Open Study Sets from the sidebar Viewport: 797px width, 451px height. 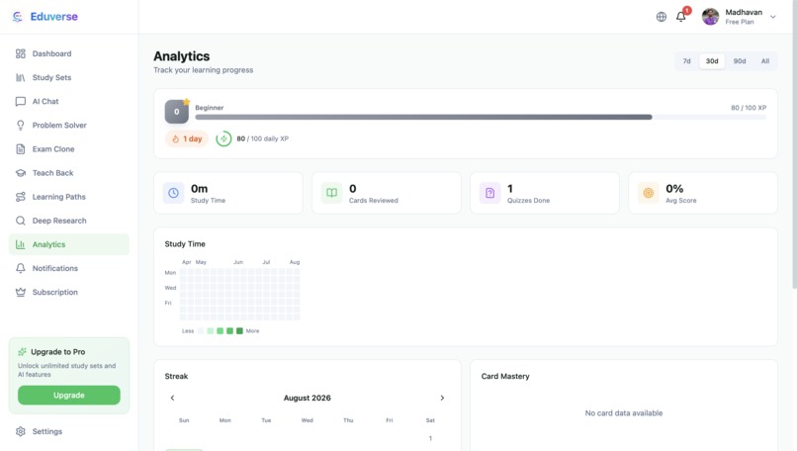[x=69, y=77]
